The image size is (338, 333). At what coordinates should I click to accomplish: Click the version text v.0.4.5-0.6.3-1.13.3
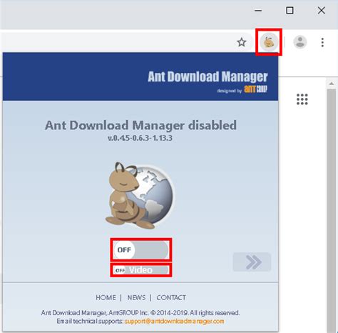tap(140, 138)
